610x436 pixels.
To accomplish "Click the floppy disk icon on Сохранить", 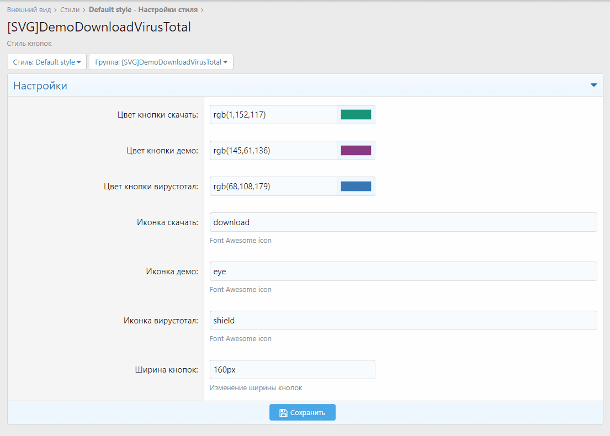I will tap(283, 413).
